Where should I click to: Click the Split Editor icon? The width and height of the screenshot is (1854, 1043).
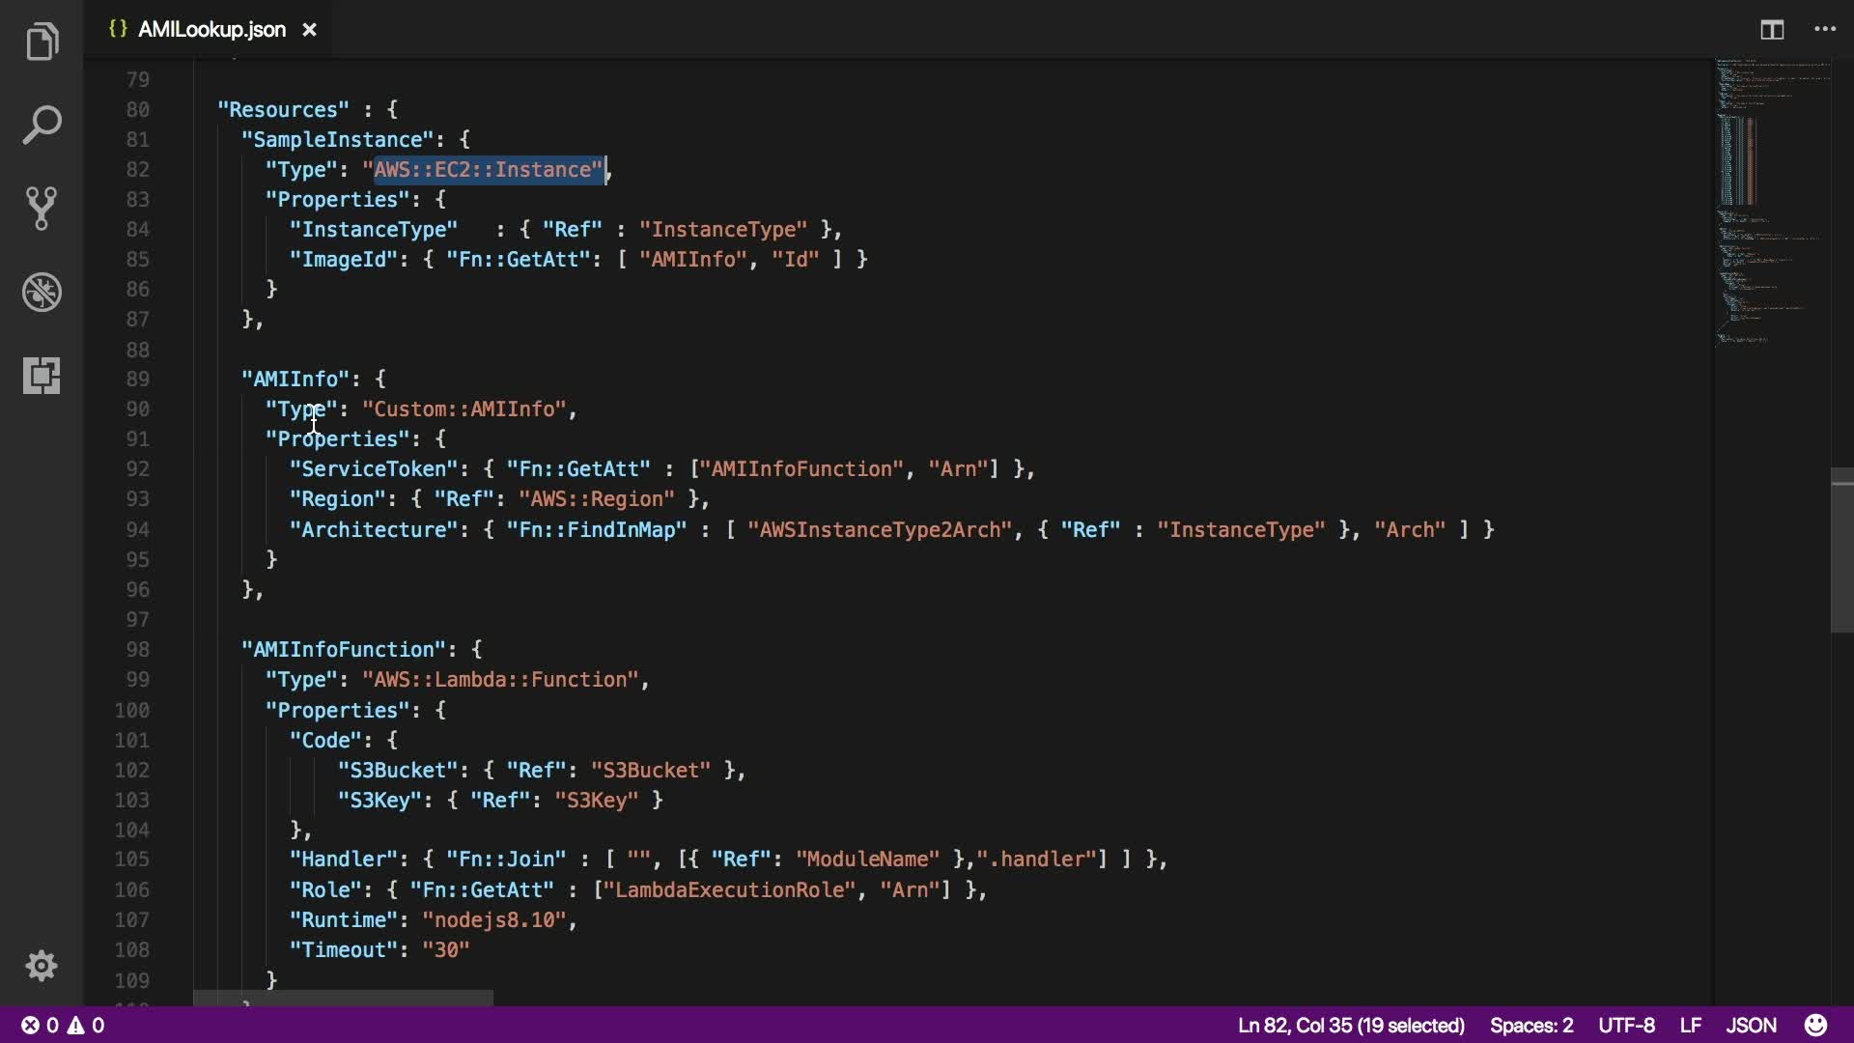(1772, 30)
